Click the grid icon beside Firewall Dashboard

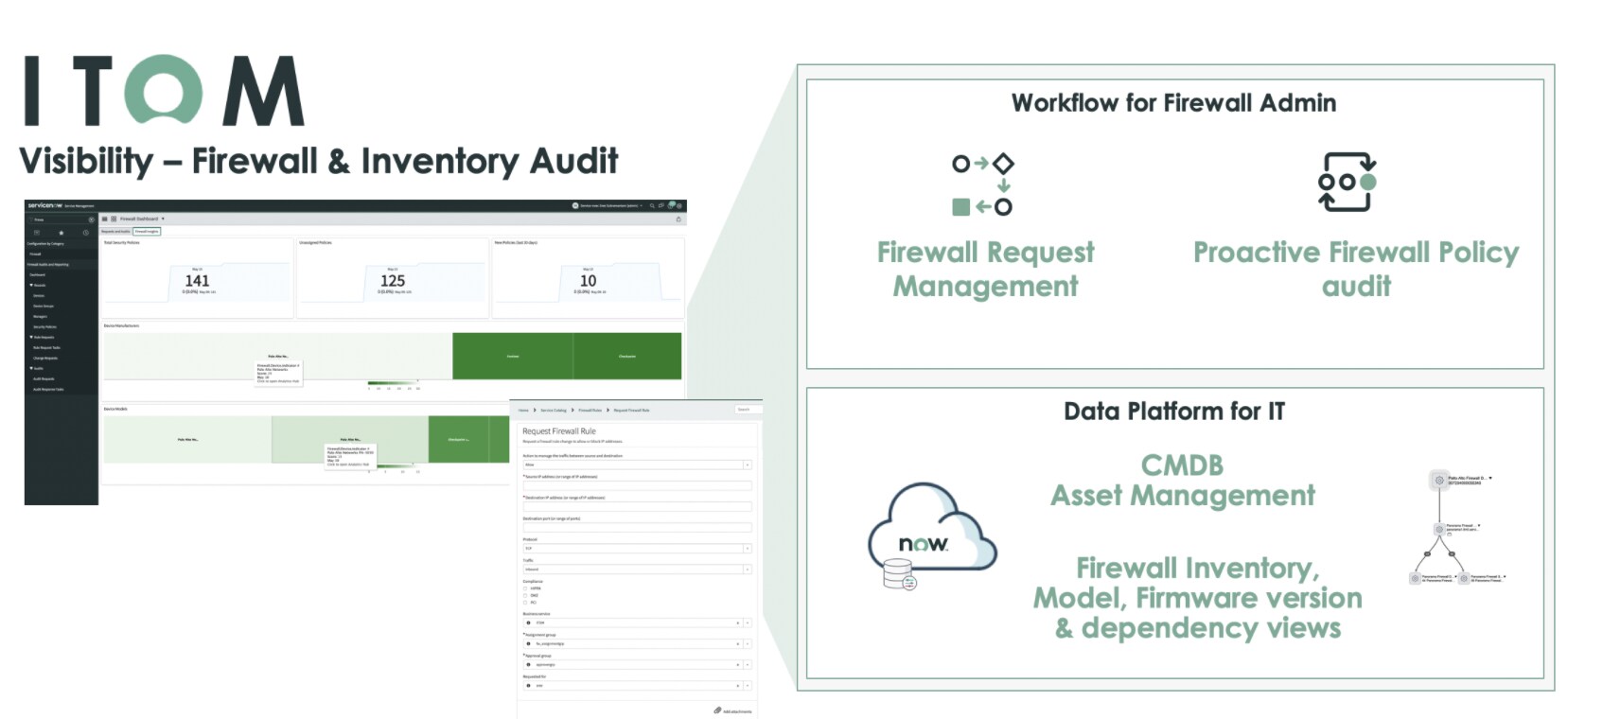[x=114, y=219]
